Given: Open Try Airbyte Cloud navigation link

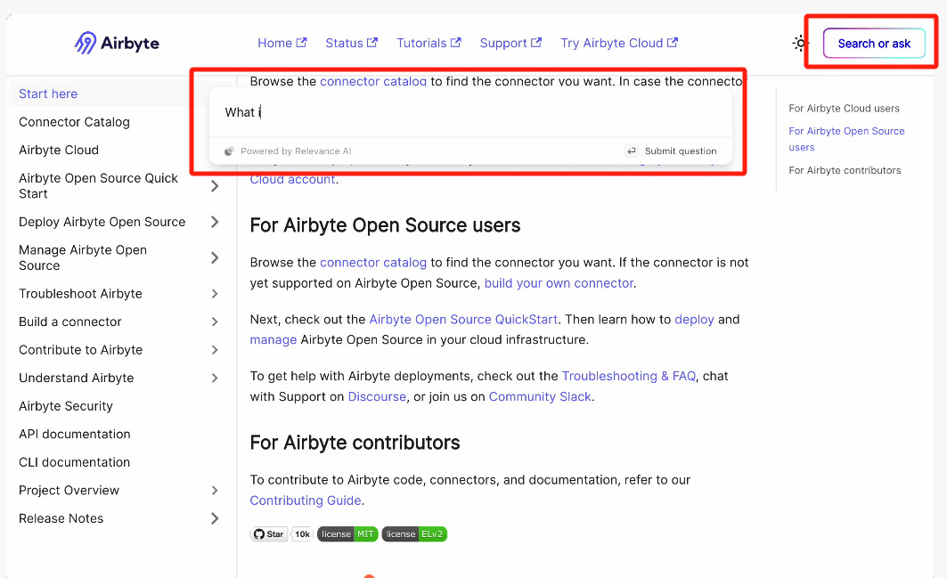Looking at the screenshot, I should pyautogui.click(x=618, y=43).
